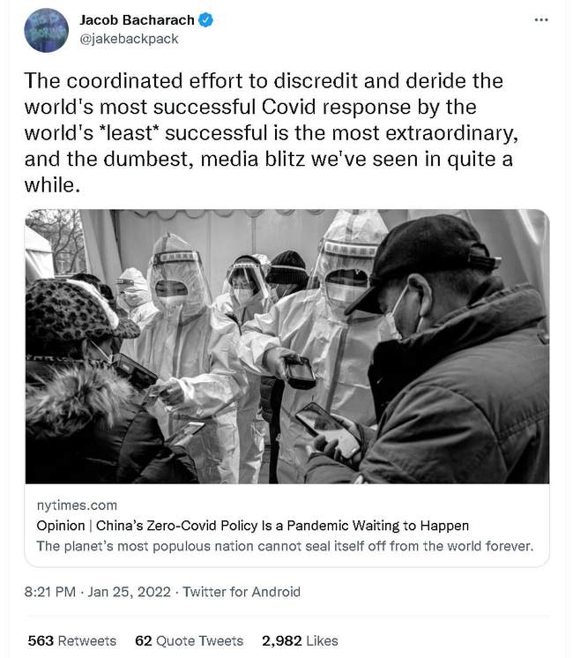
Task: Click the 563 retweet count number
Action: click(x=41, y=640)
